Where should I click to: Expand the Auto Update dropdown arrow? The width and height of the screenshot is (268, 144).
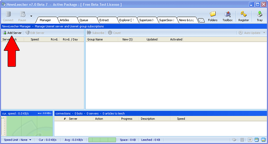(264, 32)
